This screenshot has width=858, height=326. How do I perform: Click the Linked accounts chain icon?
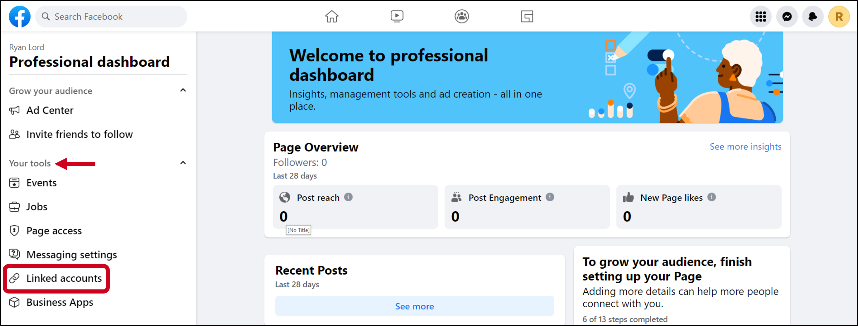14,278
